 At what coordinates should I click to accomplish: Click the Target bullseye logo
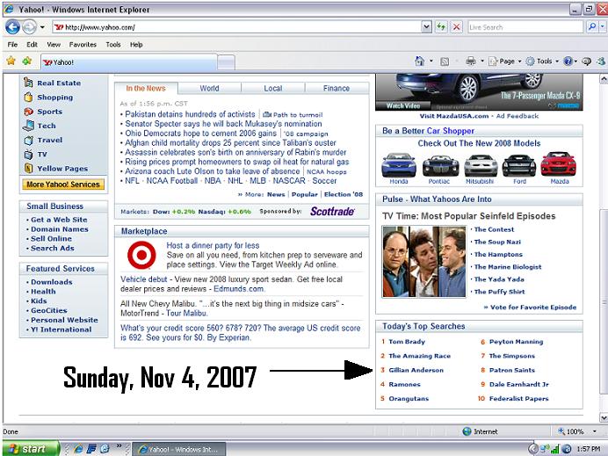pyautogui.click(x=142, y=255)
